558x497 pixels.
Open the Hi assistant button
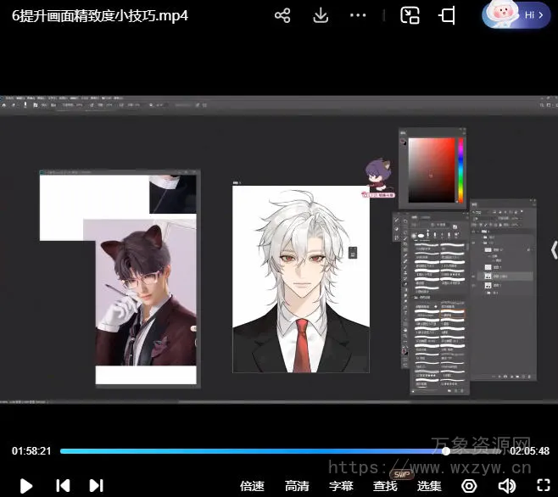526,15
